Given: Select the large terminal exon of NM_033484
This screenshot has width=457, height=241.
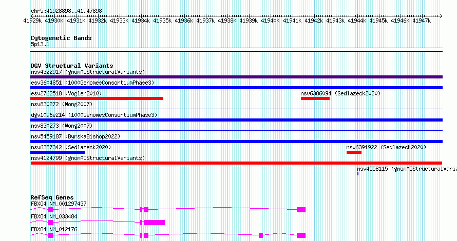Looking at the screenshot, I should 154,223.
